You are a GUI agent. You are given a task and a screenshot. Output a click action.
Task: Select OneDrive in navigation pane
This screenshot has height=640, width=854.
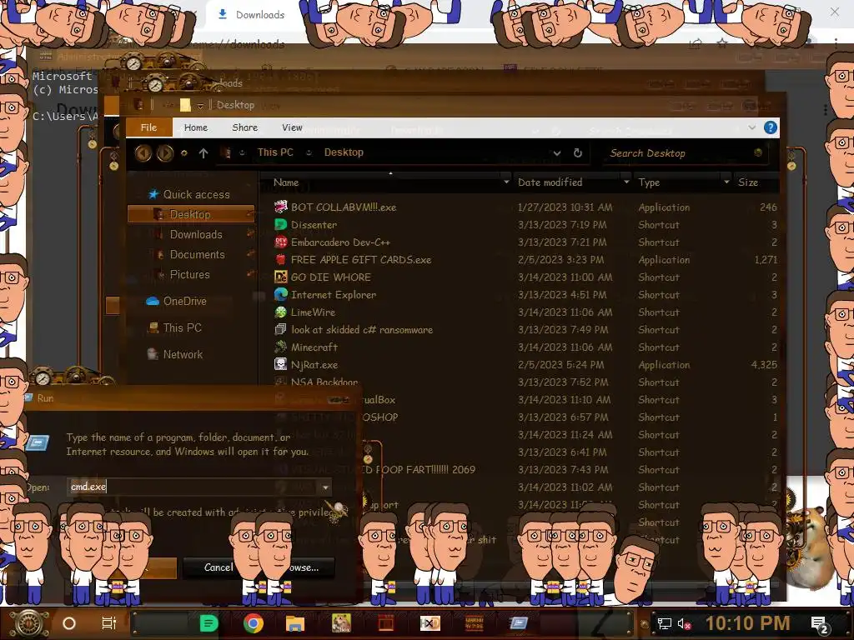coord(184,301)
